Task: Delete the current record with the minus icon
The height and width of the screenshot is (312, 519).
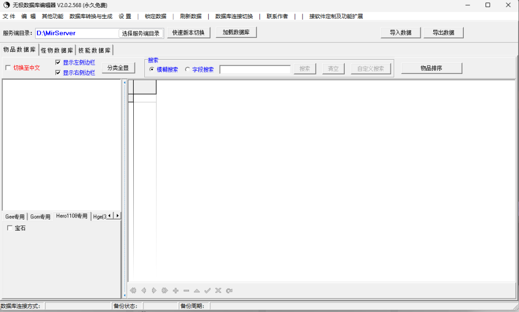Action: (186, 290)
